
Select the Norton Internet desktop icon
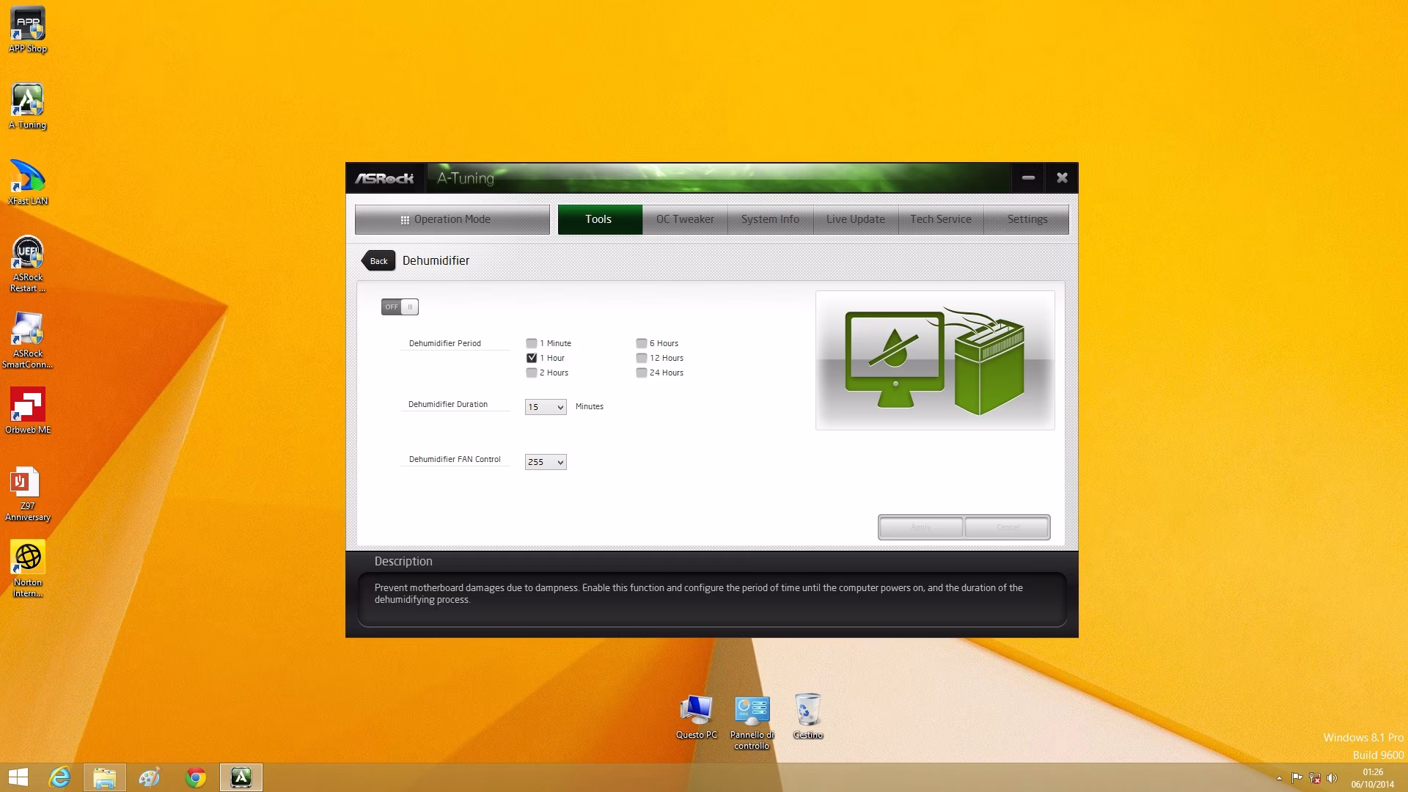pos(28,570)
